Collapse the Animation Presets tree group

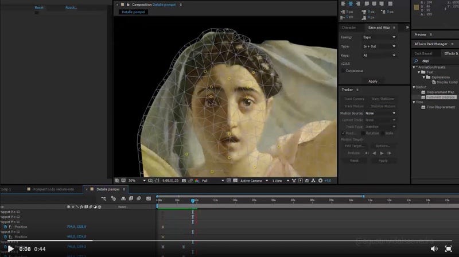pyautogui.click(x=414, y=67)
